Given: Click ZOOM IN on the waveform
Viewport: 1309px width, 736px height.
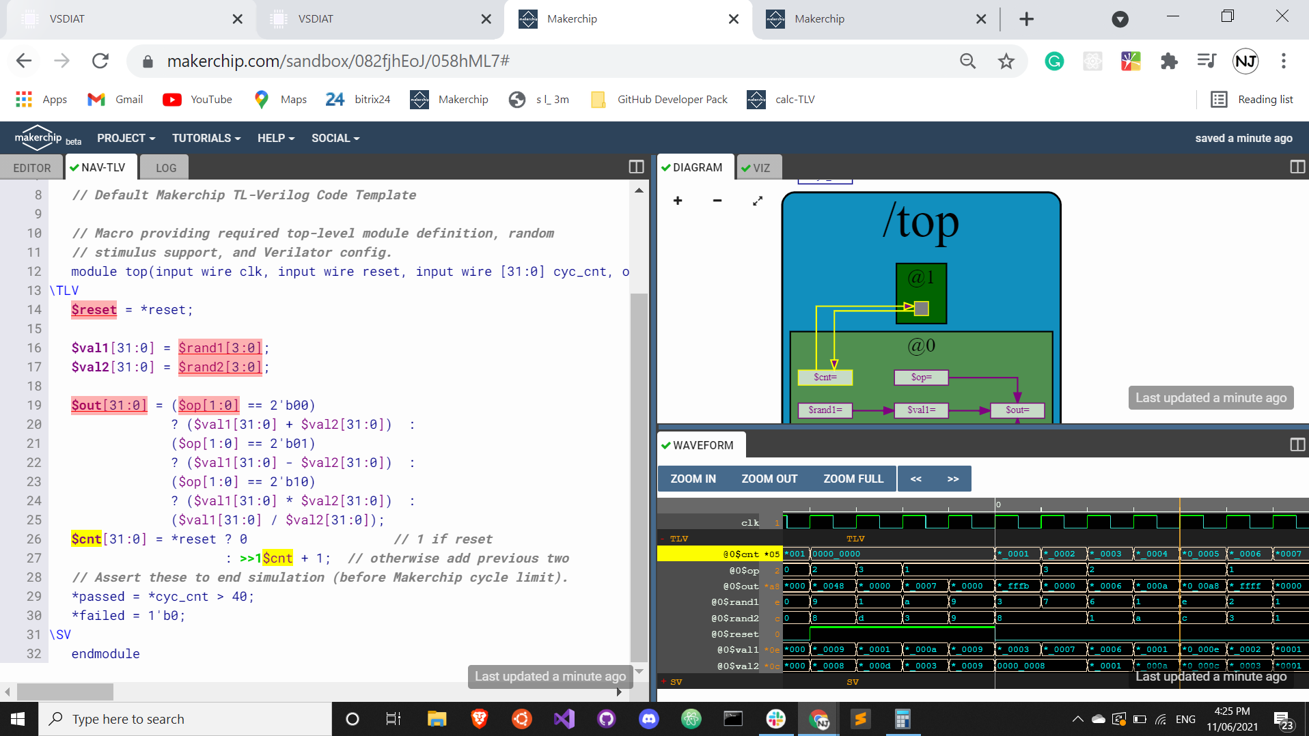Looking at the screenshot, I should pyautogui.click(x=693, y=479).
